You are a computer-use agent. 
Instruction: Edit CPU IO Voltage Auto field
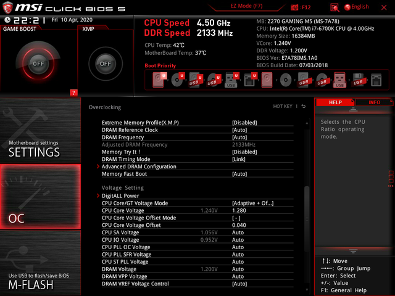pos(238,240)
